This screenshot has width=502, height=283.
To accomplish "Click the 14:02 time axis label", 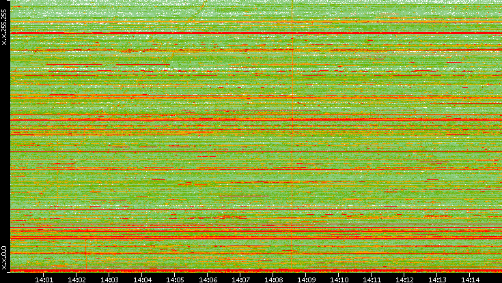I will [76, 280].
